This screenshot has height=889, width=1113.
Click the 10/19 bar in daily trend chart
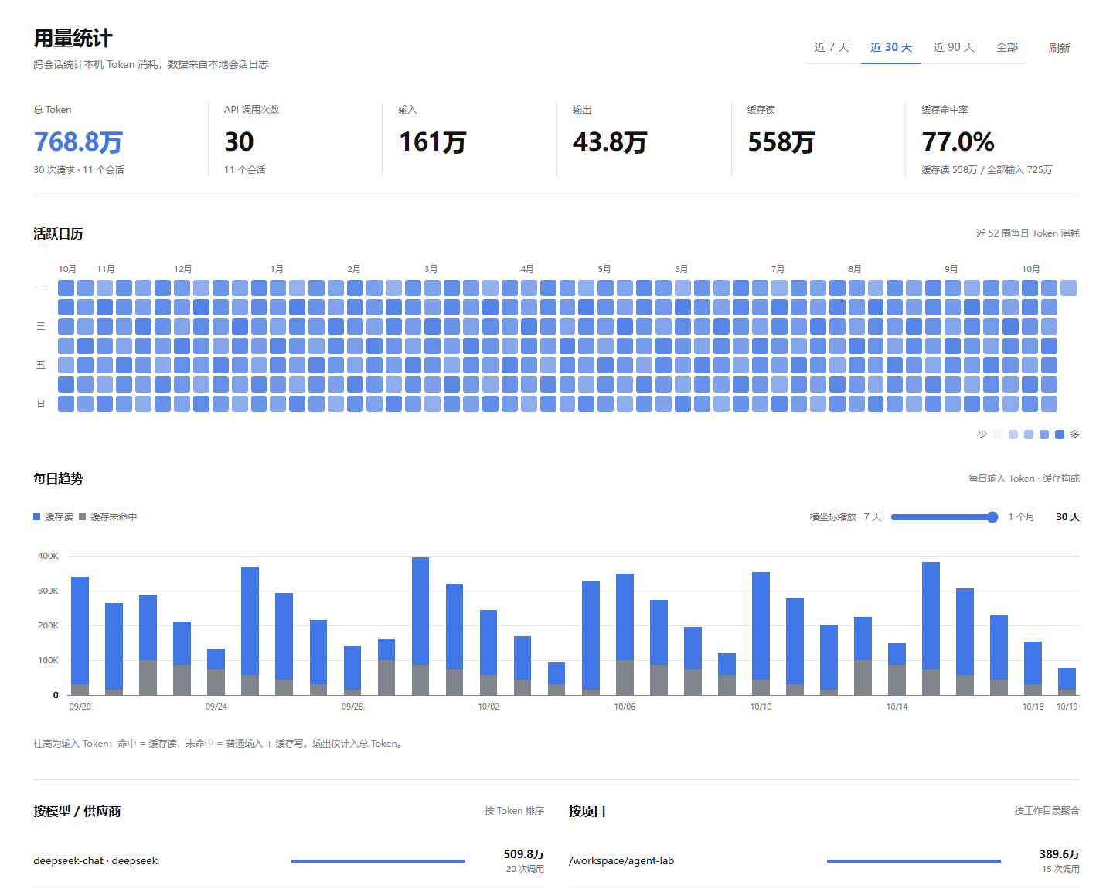click(1067, 681)
